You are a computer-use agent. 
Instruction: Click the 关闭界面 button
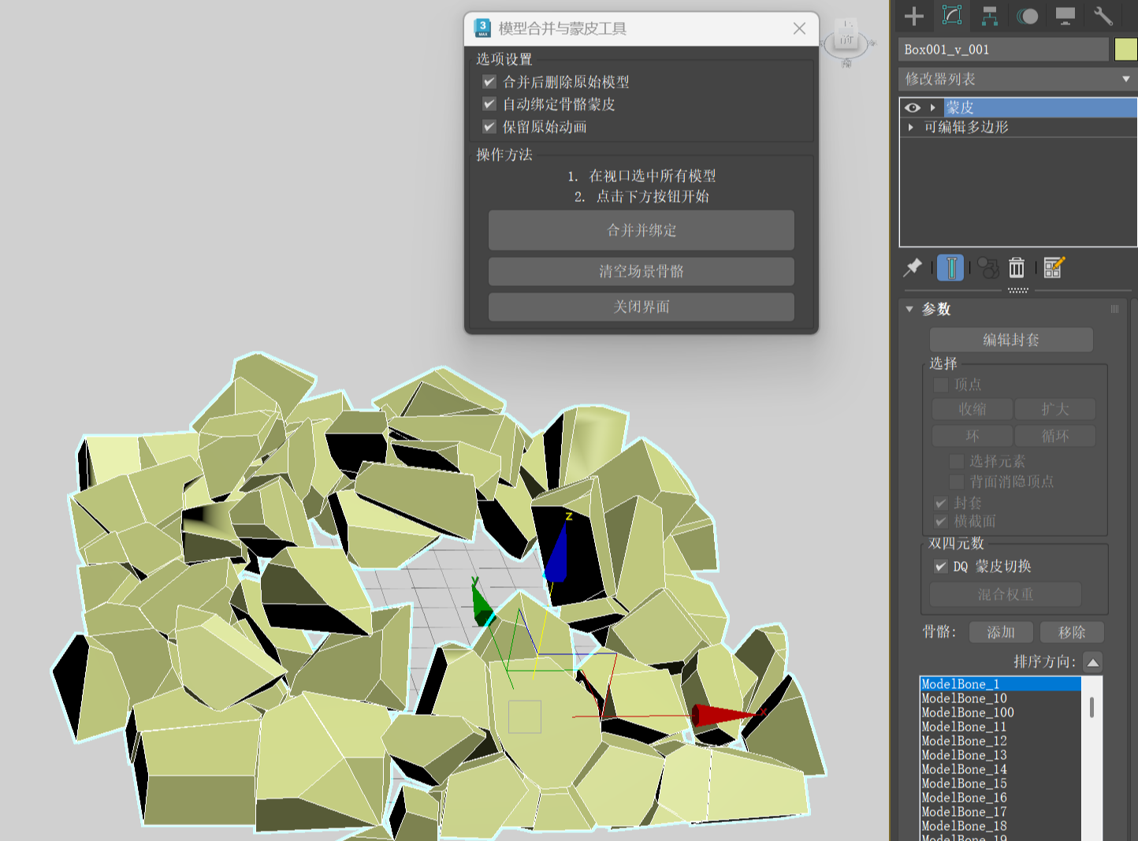(642, 307)
